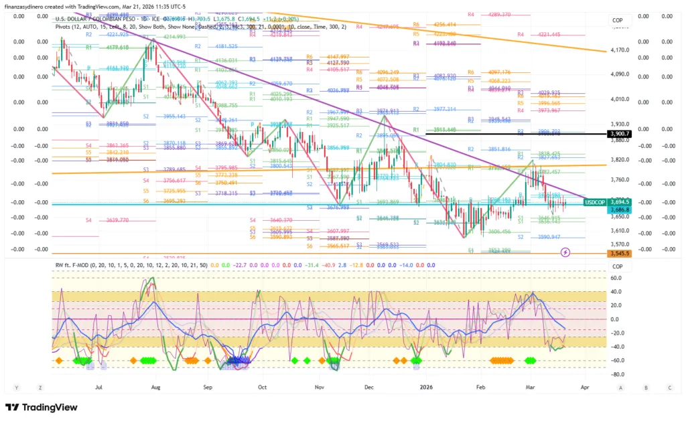Click the Y scale marker on time axis
The width and height of the screenshot is (686, 421).
pyautogui.click(x=16, y=388)
